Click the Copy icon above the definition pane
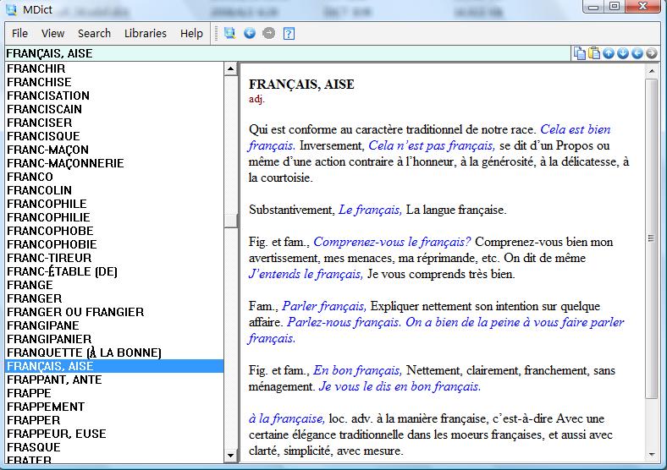Viewport: 667px width, 470px height. [580, 53]
